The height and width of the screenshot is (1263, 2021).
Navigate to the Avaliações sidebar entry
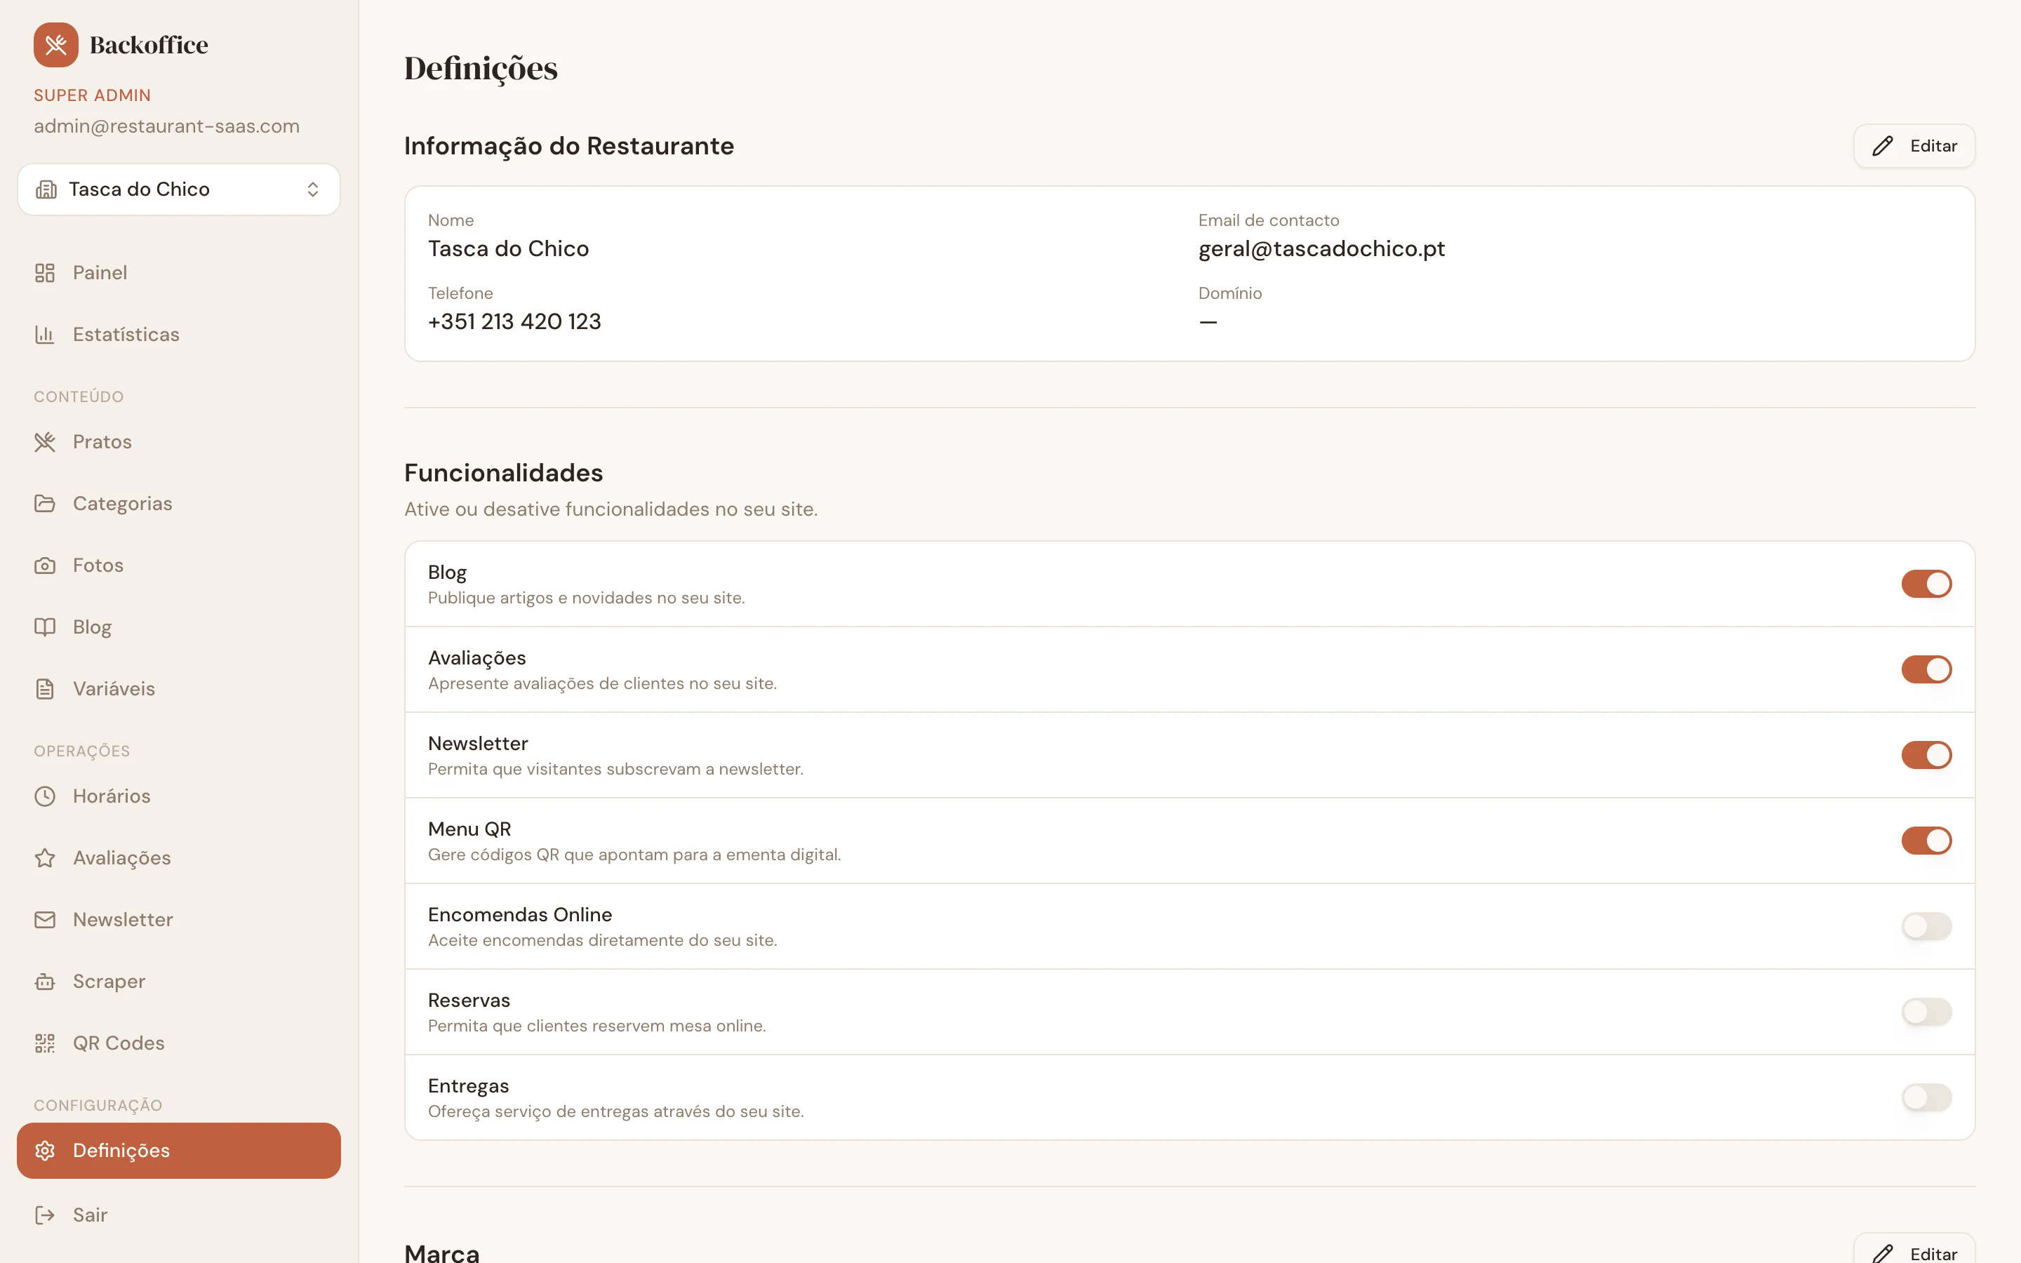coord(121,858)
